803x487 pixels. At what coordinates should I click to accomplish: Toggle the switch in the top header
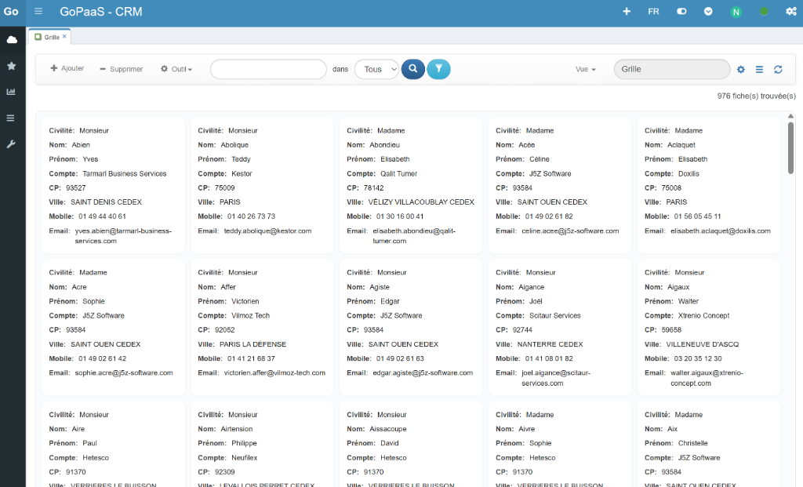click(x=681, y=12)
